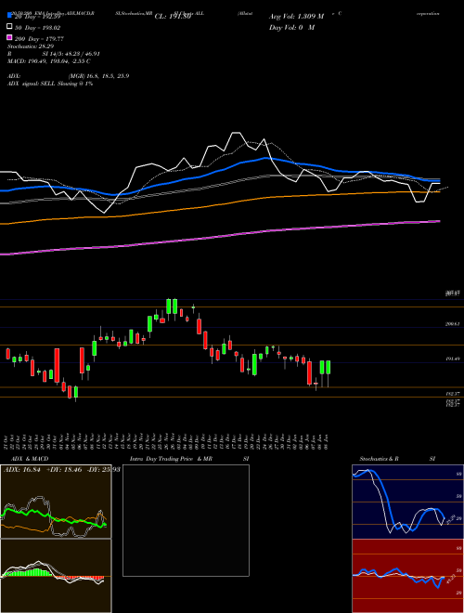Click the magenta 200 Day legend swatch
The image size is (464, 613).
[x=9, y=37]
